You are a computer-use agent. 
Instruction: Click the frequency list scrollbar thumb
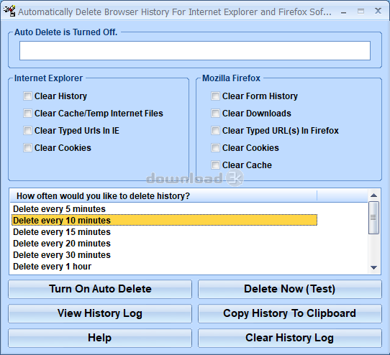pos(373,218)
